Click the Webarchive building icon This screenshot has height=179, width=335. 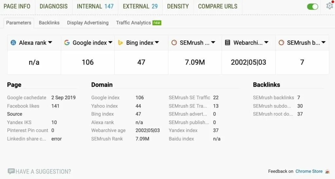pos(228,43)
